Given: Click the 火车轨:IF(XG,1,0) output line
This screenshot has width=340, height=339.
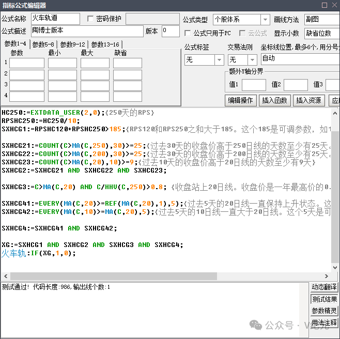Looking at the screenshot, I should pos(39,253).
